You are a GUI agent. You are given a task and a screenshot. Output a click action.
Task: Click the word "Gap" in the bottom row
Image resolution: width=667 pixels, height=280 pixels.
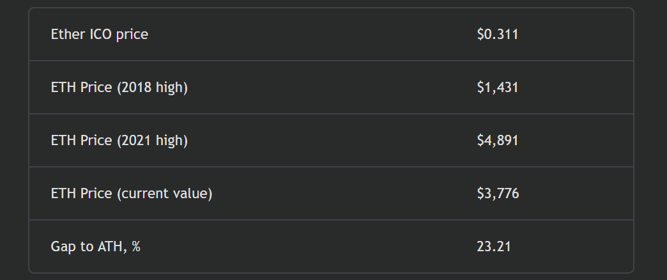pos(63,247)
